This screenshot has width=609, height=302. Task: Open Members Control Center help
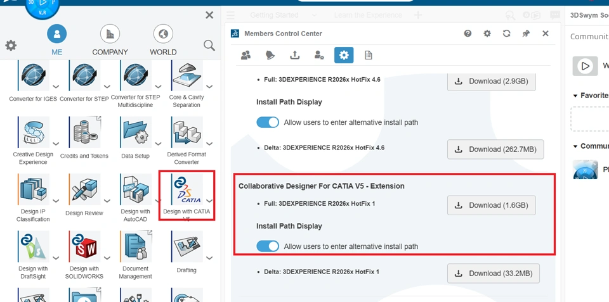[468, 34]
